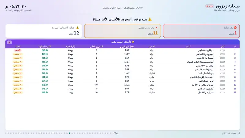Screen dimensions: 245x138
Task: Click the category cell 'حليب'
Action: coord(152,77)
